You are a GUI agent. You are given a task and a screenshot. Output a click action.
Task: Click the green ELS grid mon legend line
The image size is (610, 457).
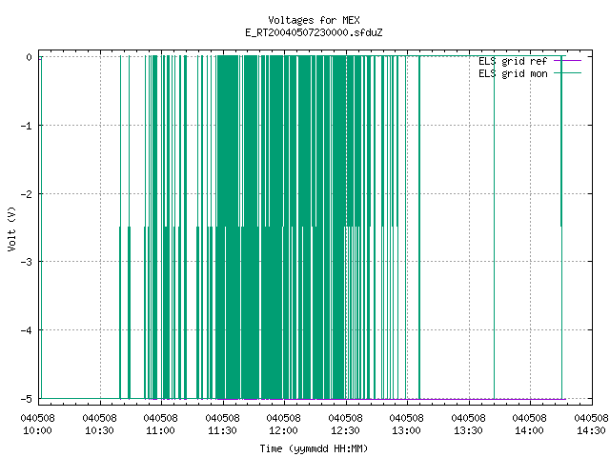pos(568,73)
